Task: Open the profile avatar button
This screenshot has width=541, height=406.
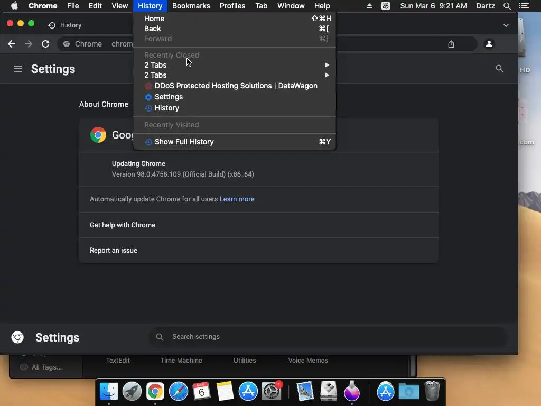Action: pos(489,44)
